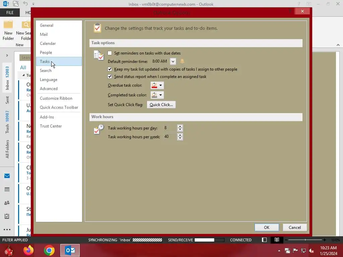Open All Folders in sidebar

click(x=7, y=149)
